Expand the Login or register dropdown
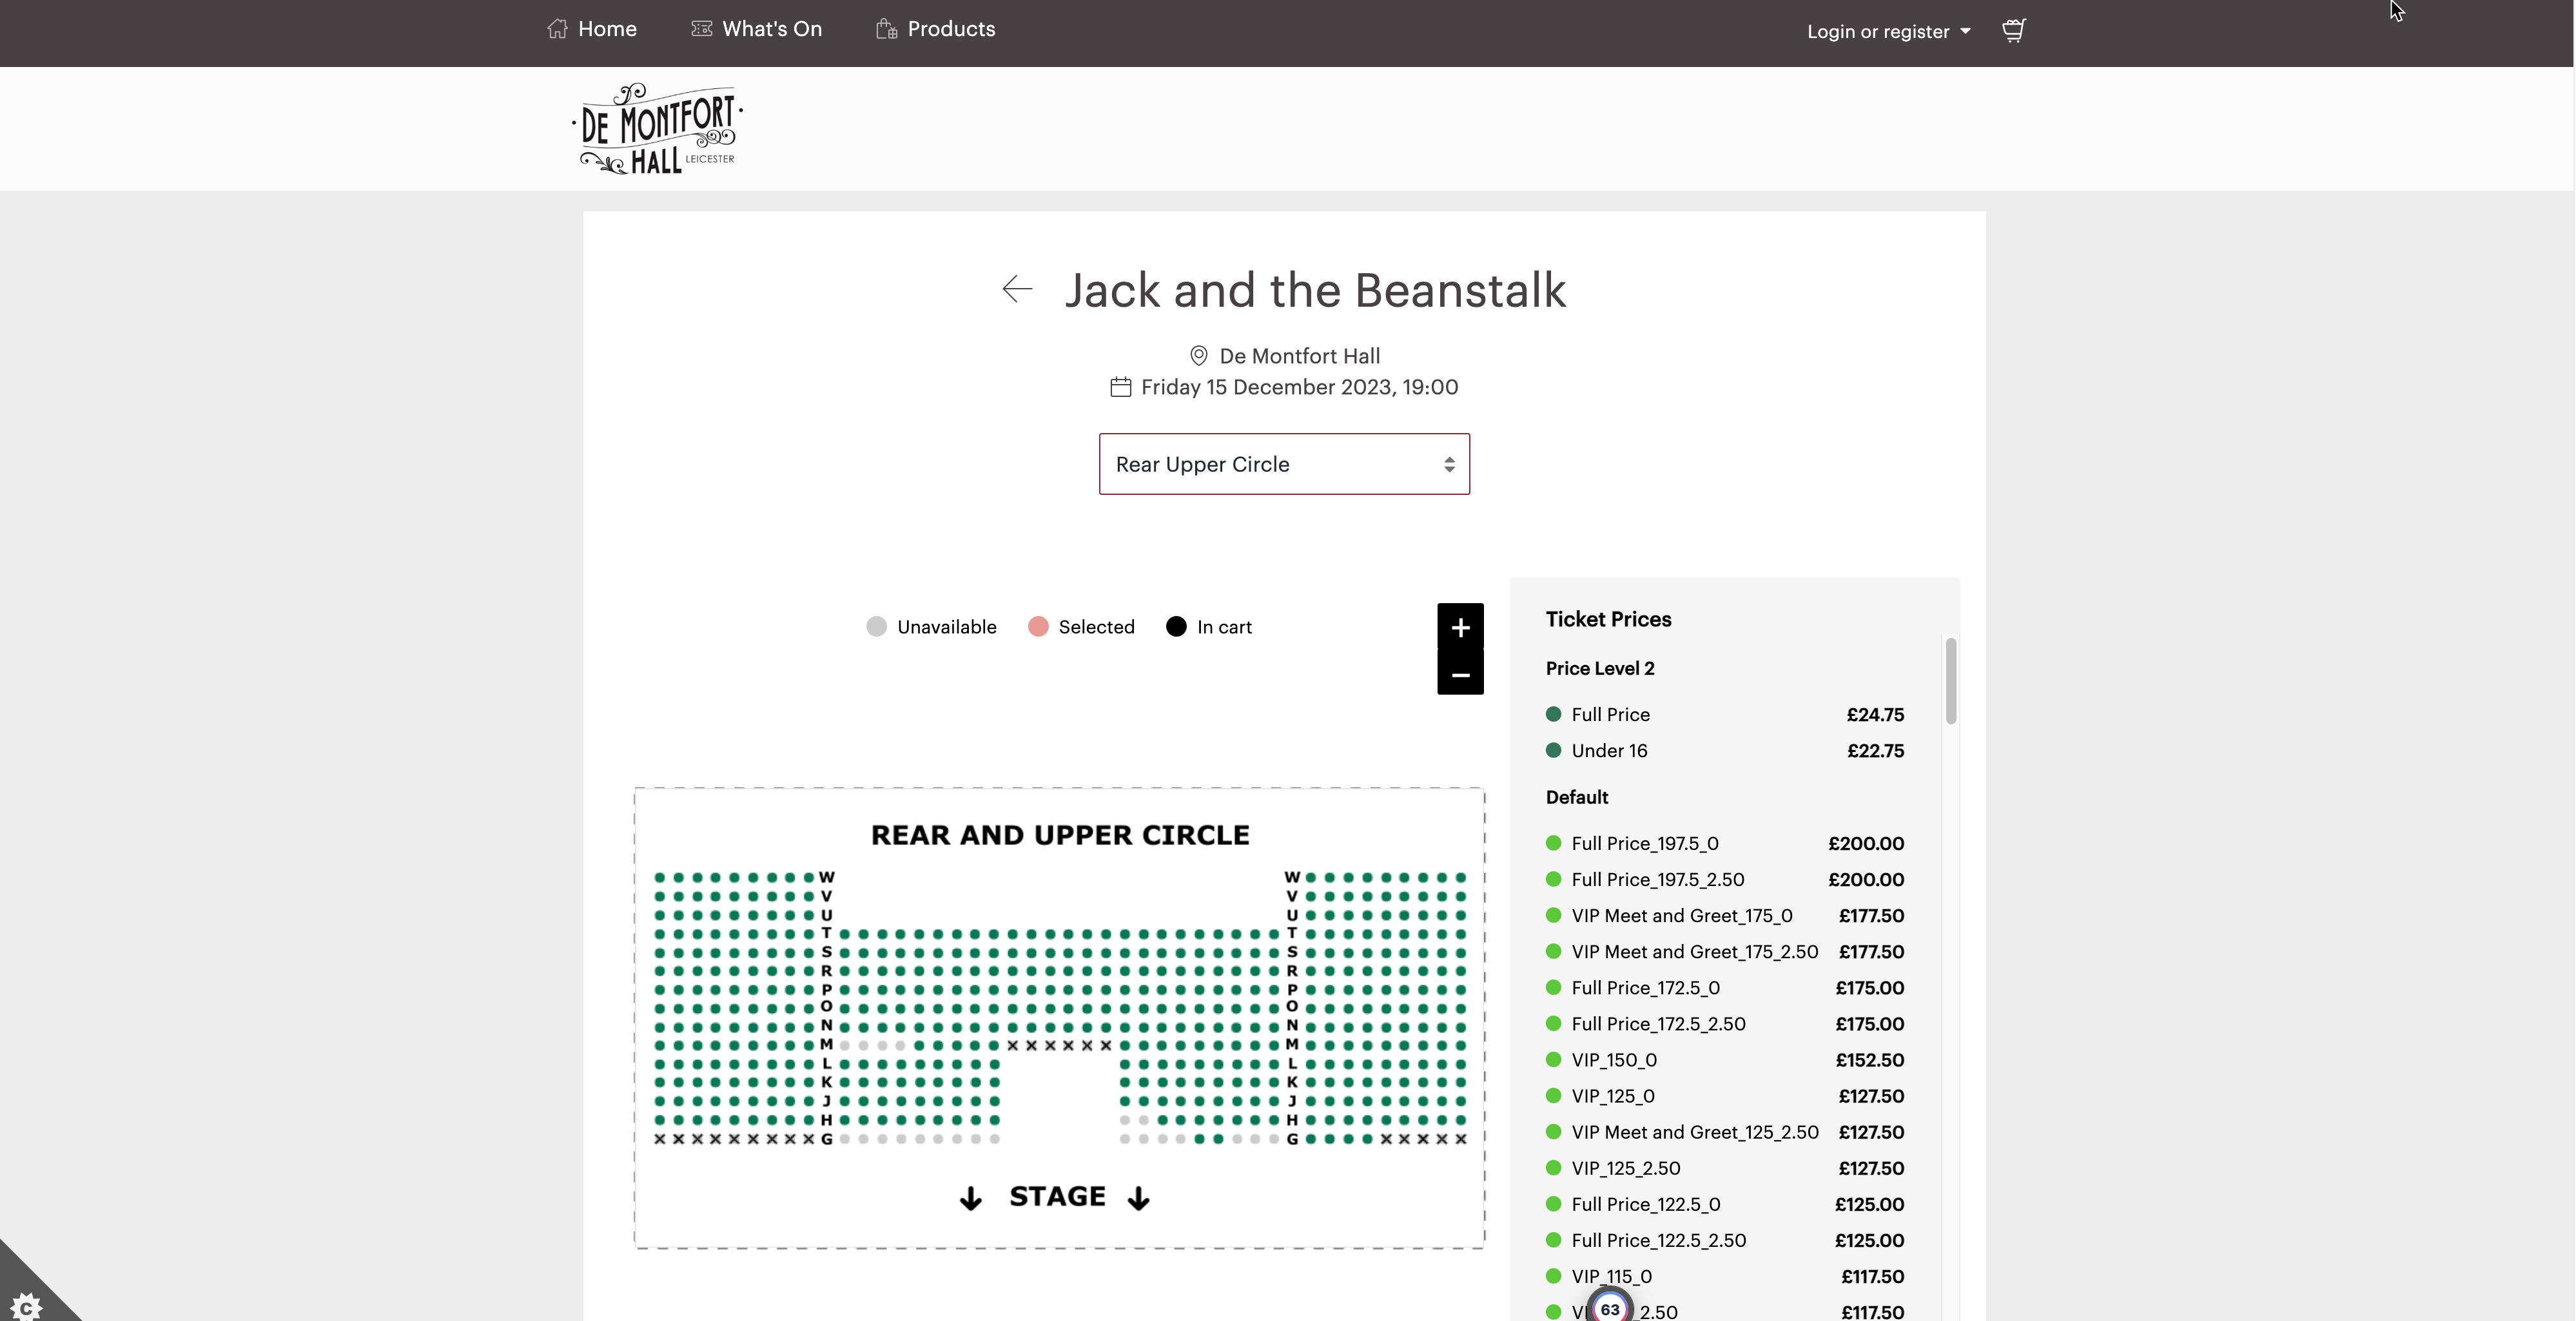This screenshot has width=2576, height=1321. 1888,31
